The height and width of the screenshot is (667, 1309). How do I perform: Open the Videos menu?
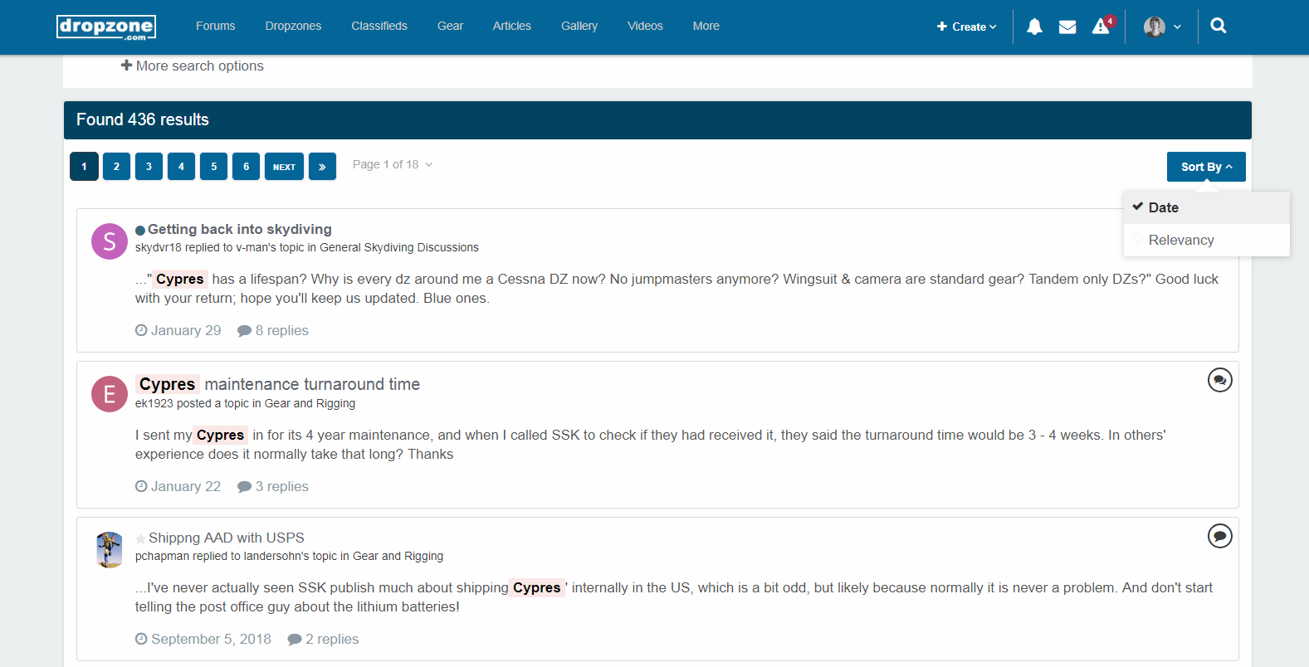[645, 26]
